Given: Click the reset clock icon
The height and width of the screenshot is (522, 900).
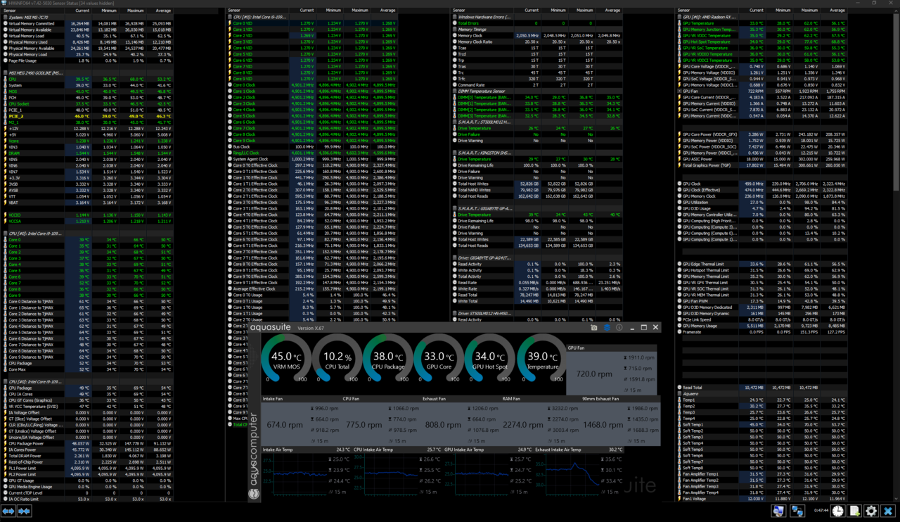Looking at the screenshot, I should coord(838,511).
